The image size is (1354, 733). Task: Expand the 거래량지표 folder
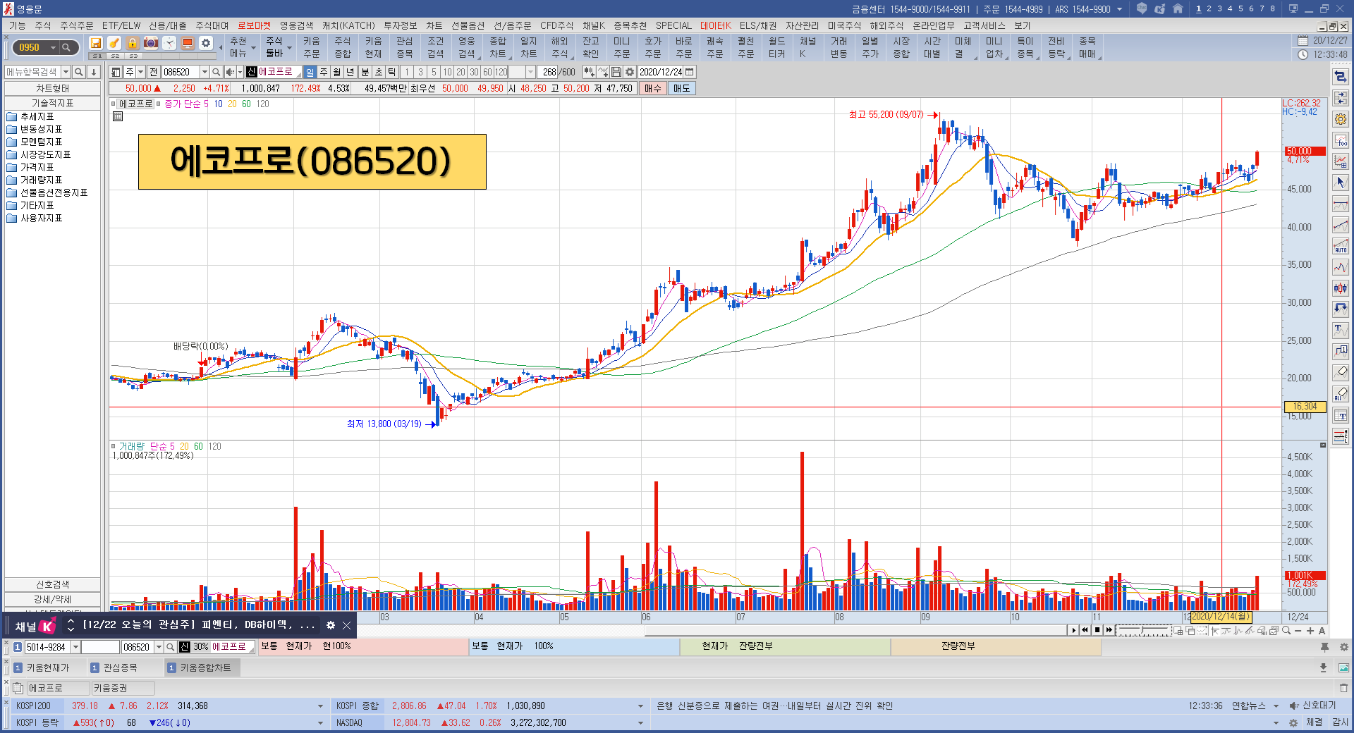[x=40, y=180]
